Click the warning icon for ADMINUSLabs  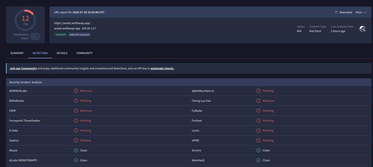pyautogui.click(x=76, y=91)
